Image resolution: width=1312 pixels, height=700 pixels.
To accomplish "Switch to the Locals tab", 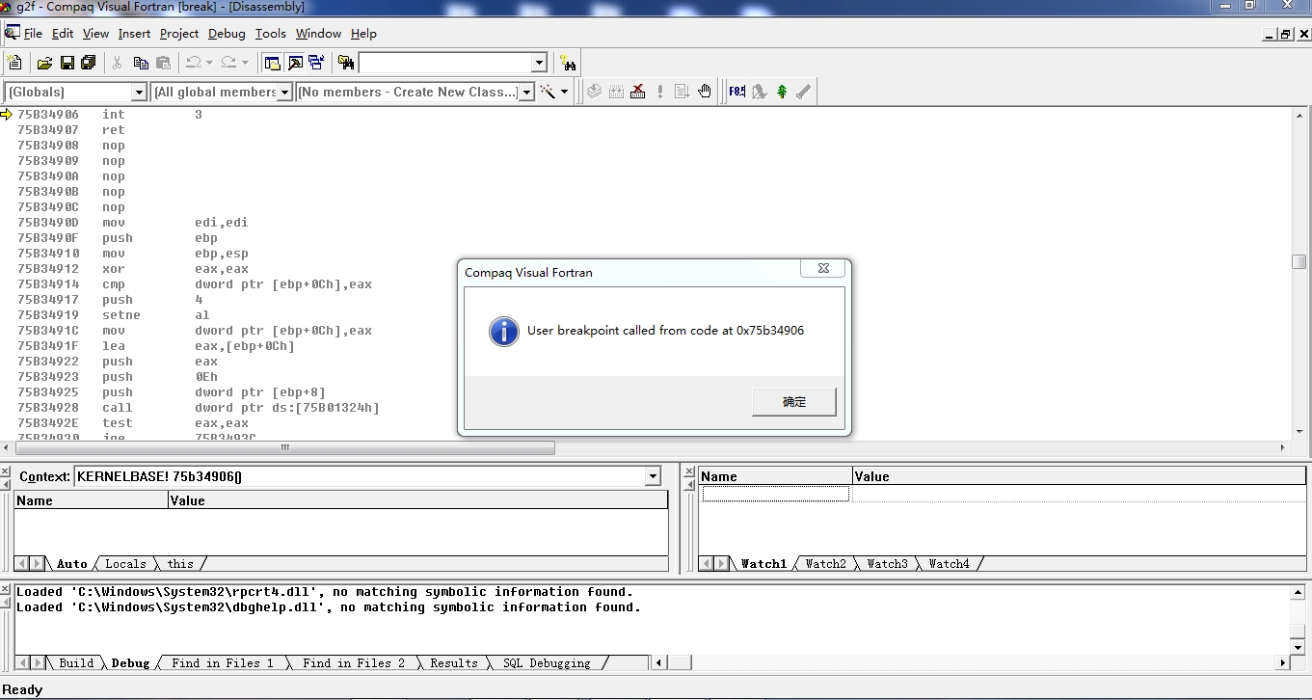I will click(125, 564).
